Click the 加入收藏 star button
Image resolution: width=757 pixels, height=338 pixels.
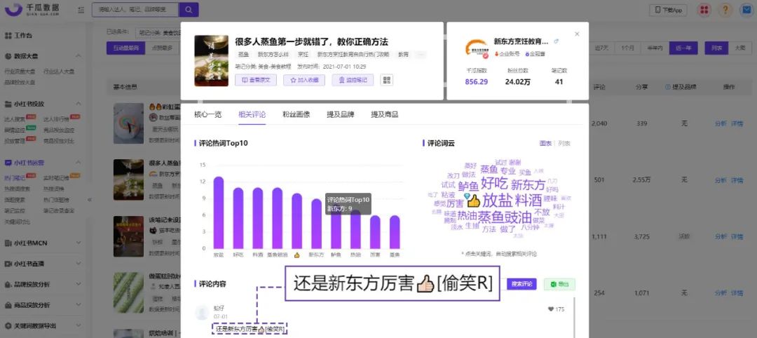pyautogui.click(x=304, y=80)
